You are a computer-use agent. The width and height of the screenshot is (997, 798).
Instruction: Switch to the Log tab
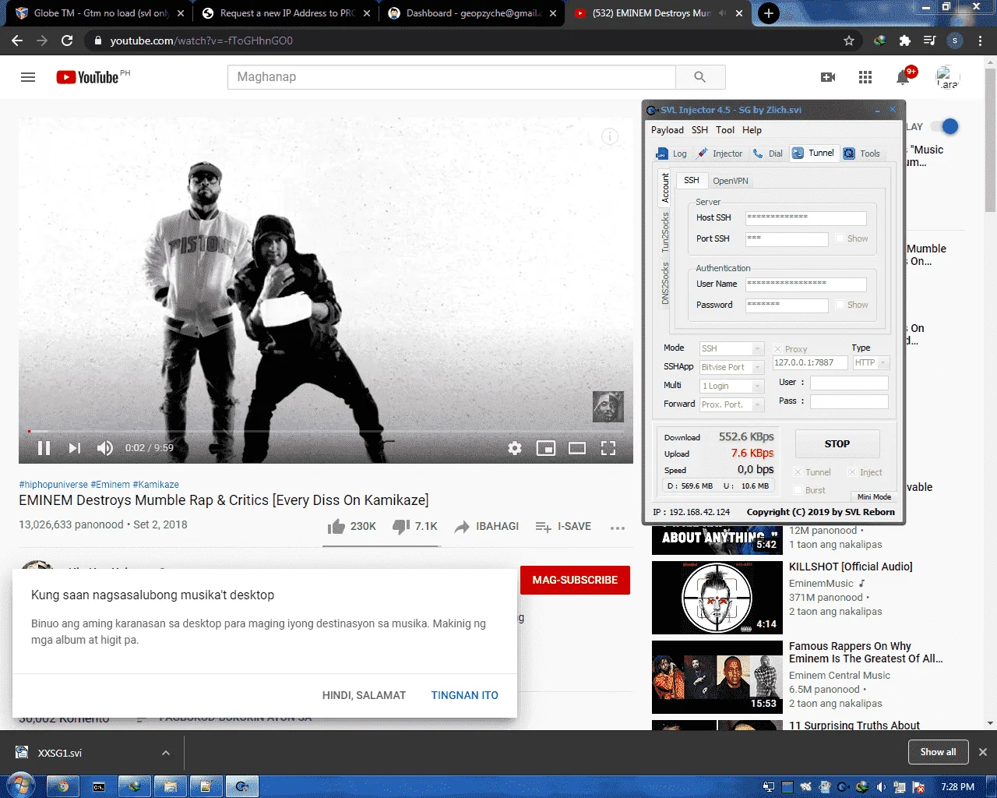(x=671, y=154)
